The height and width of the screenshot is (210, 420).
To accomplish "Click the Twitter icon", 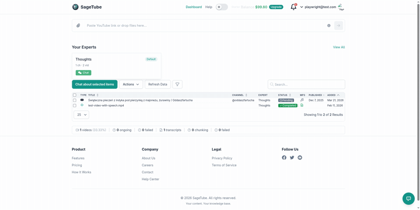I will [292, 157].
